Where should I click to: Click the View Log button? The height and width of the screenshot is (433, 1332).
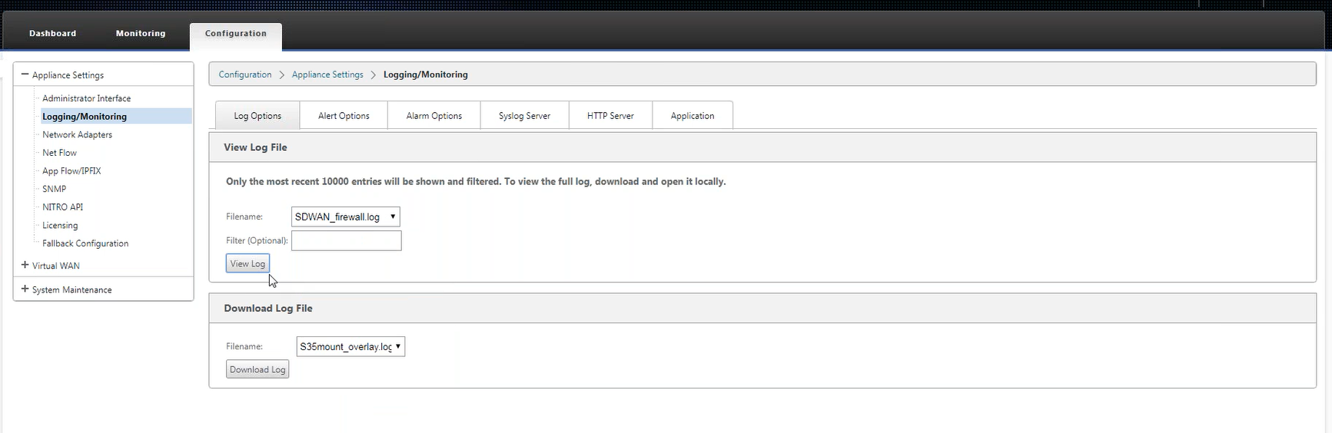(247, 263)
